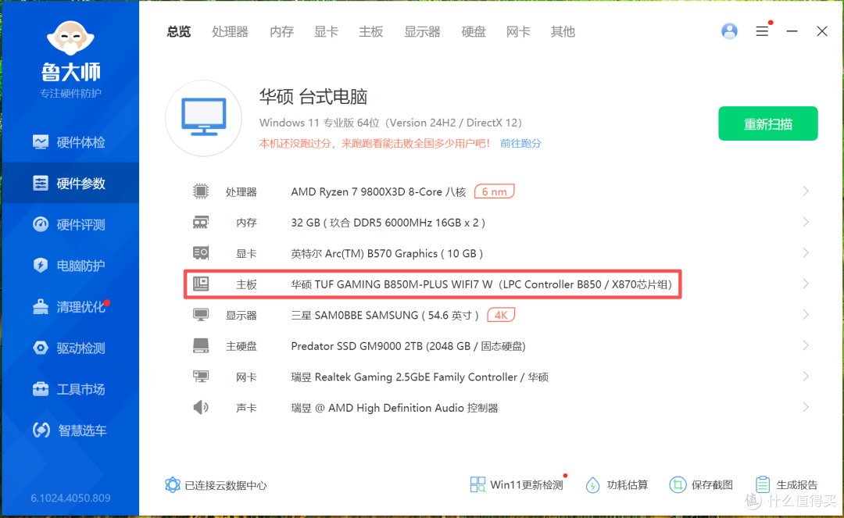
Task: Click Predator SSD GM9000 2TB text
Action: 408,346
